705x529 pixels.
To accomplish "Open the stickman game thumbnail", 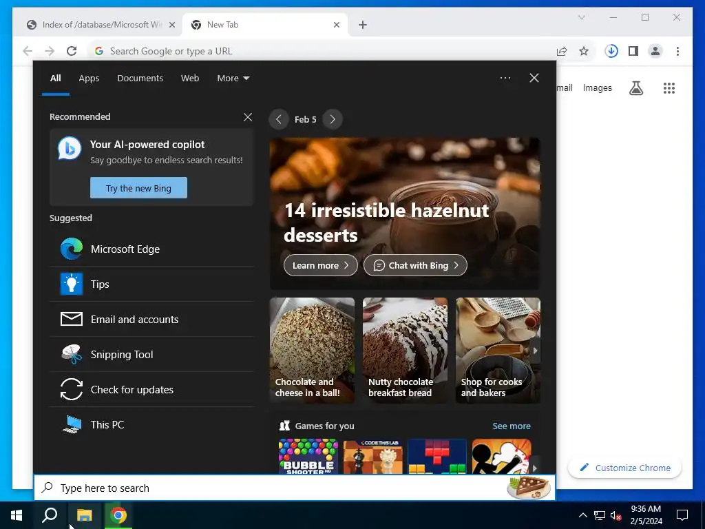I will pos(501,457).
